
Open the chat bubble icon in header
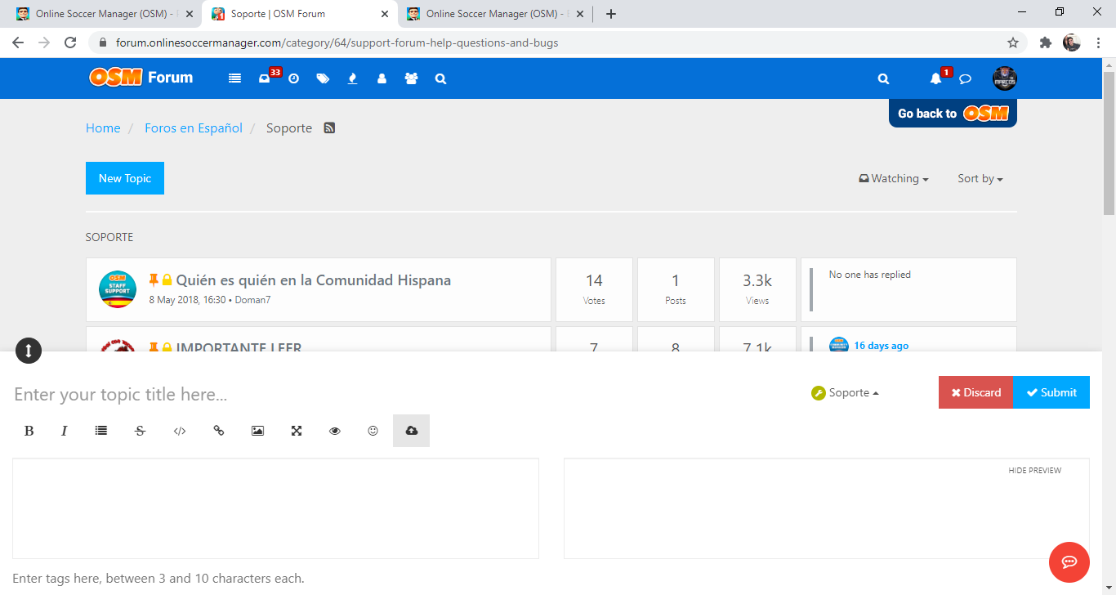pyautogui.click(x=965, y=78)
